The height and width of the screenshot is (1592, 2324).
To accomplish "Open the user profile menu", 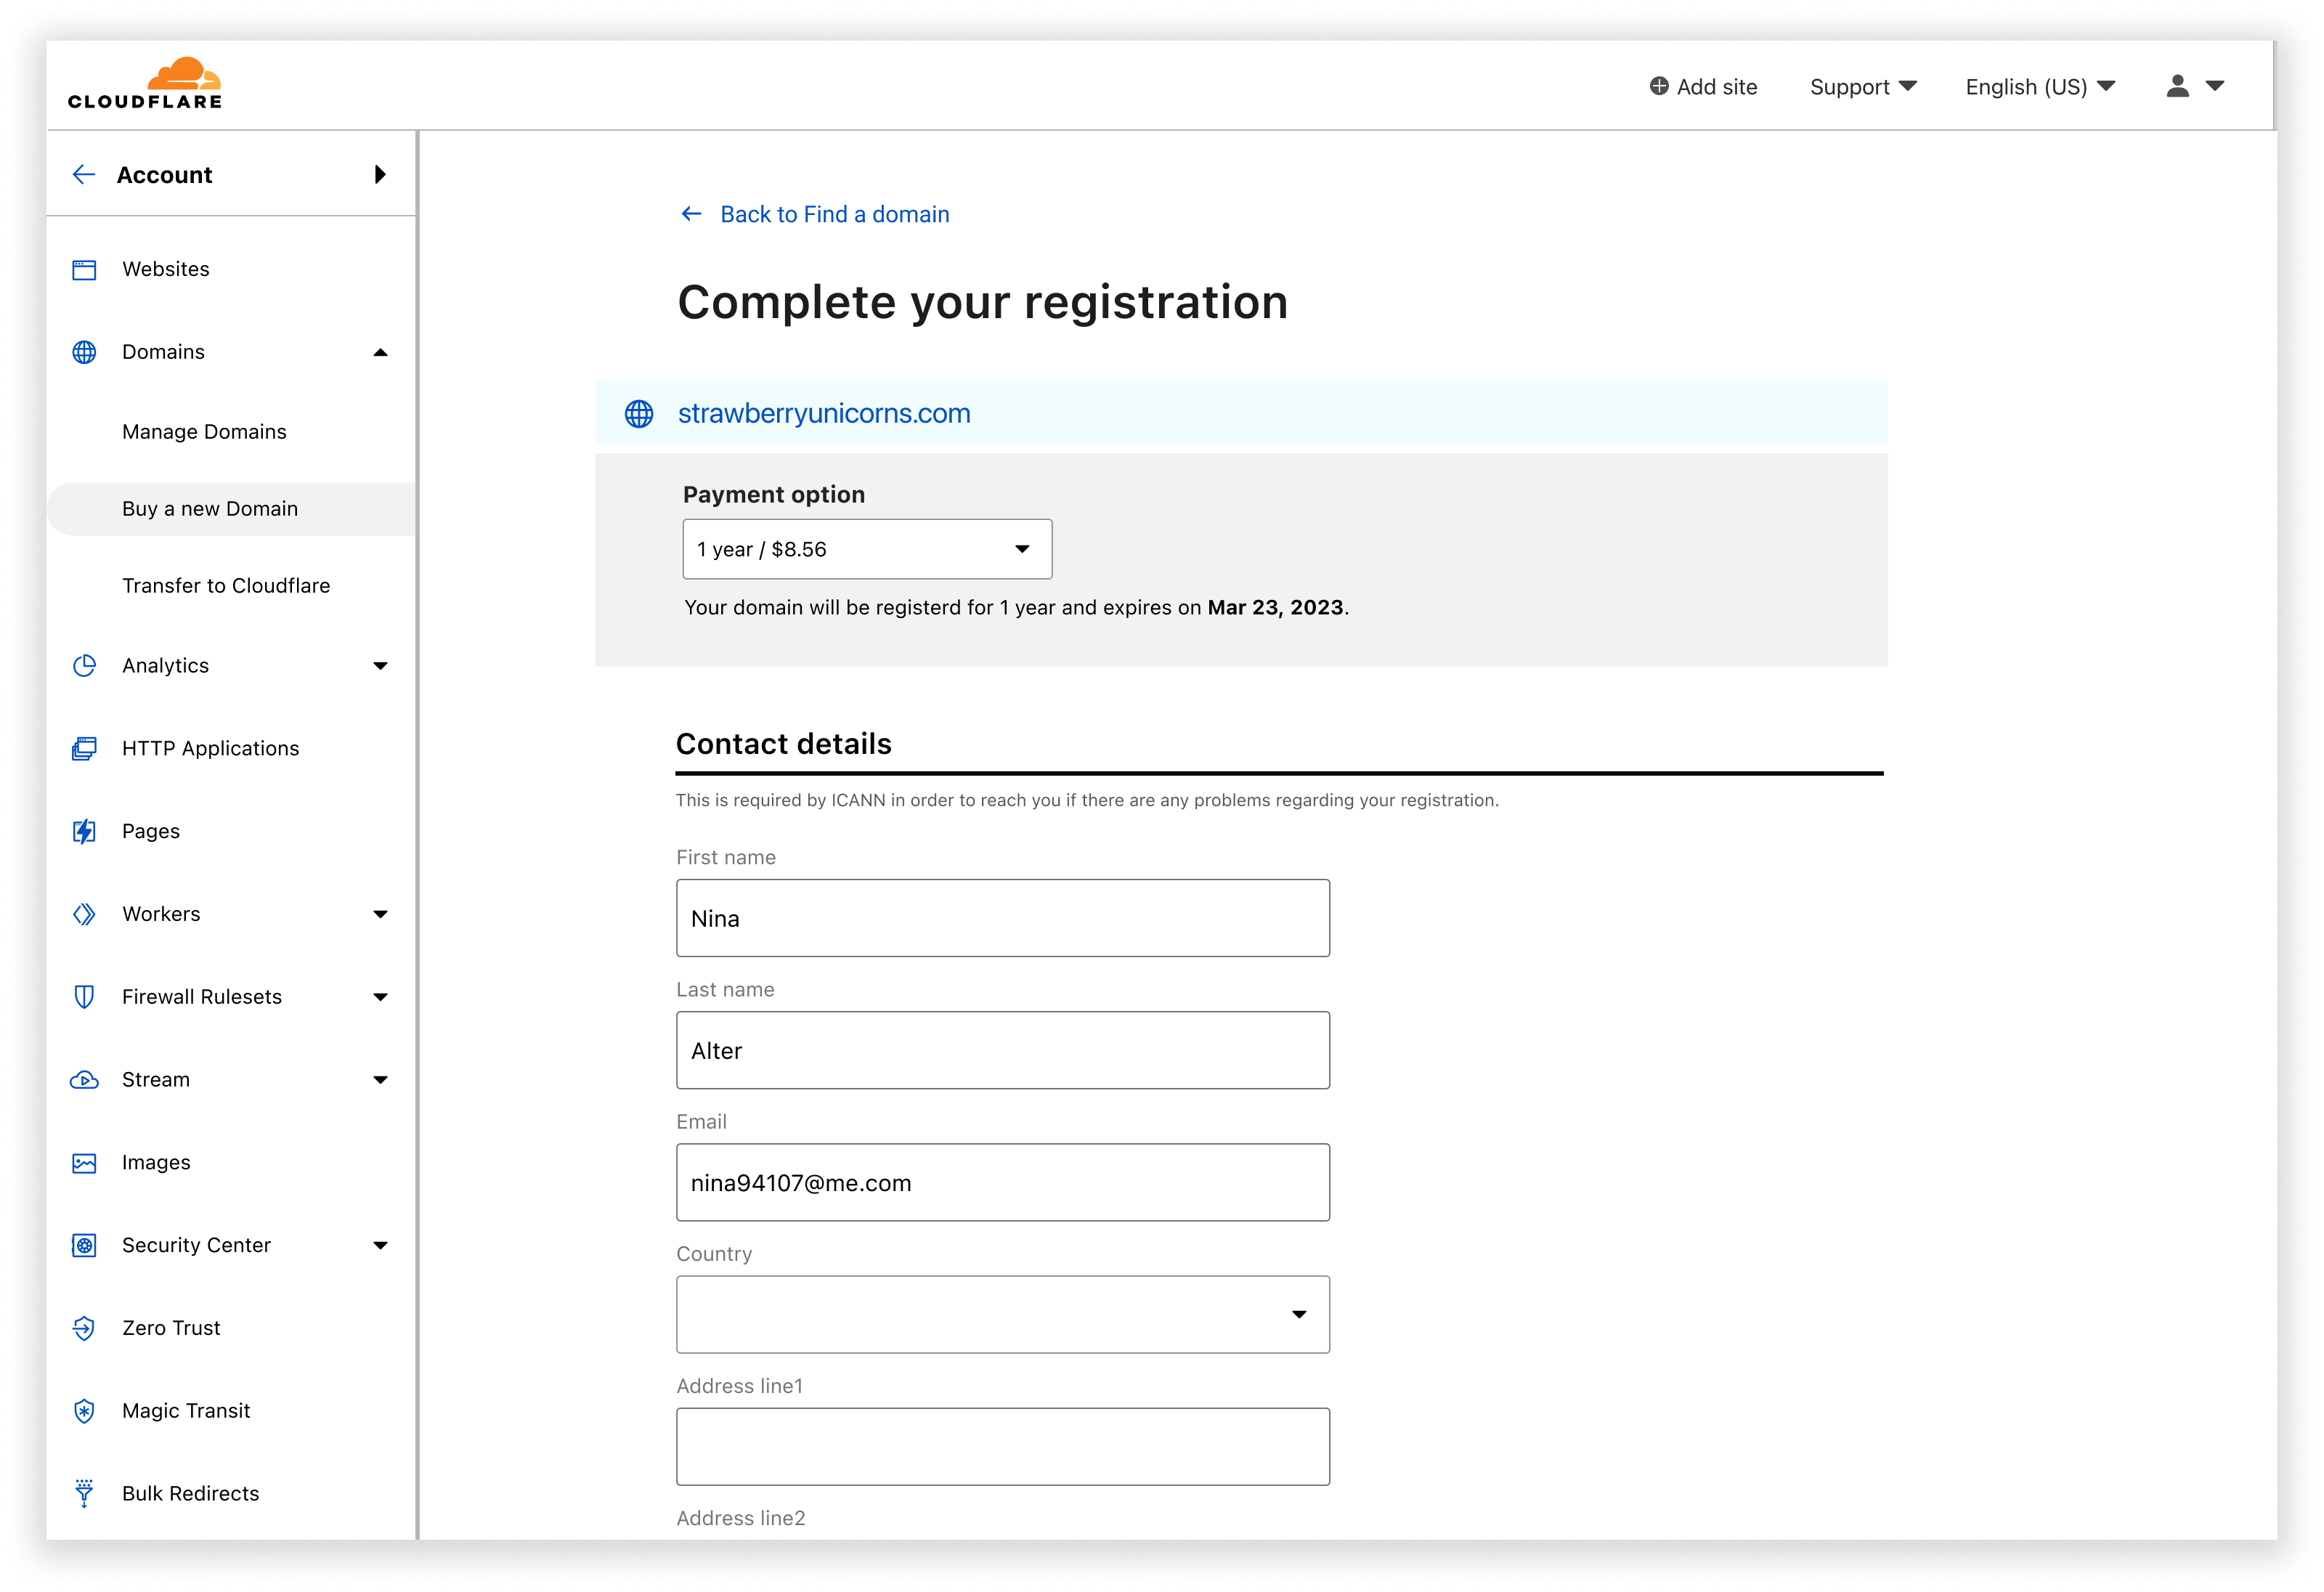I will pos(2194,87).
